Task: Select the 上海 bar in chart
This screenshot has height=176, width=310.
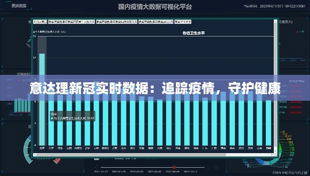Action: (x=115, y=123)
